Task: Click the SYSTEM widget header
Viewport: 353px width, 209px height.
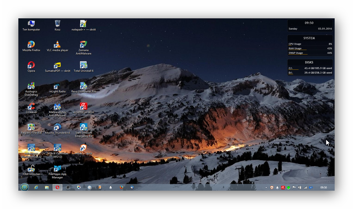Action: 309,38
